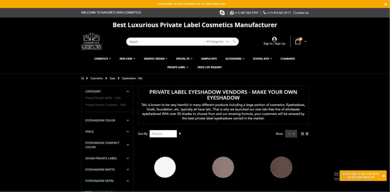390x192 pixels.
Task: Close the top orange banner
Action: (x=386, y=4)
